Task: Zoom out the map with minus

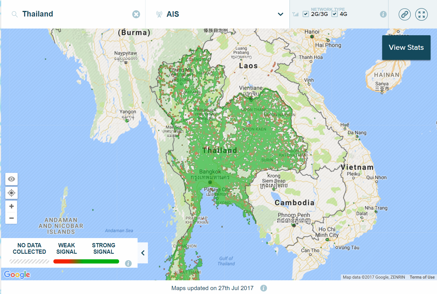Action: coord(11,218)
